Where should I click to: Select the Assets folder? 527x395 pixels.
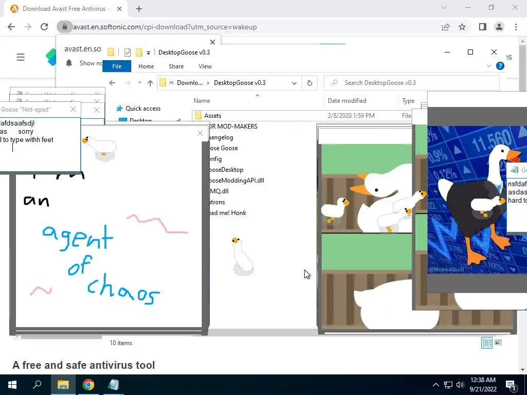(x=213, y=116)
